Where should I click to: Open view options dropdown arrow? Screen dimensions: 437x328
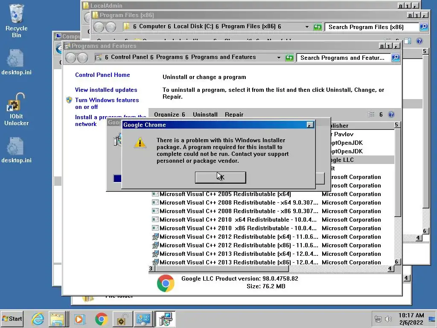[x=381, y=114]
